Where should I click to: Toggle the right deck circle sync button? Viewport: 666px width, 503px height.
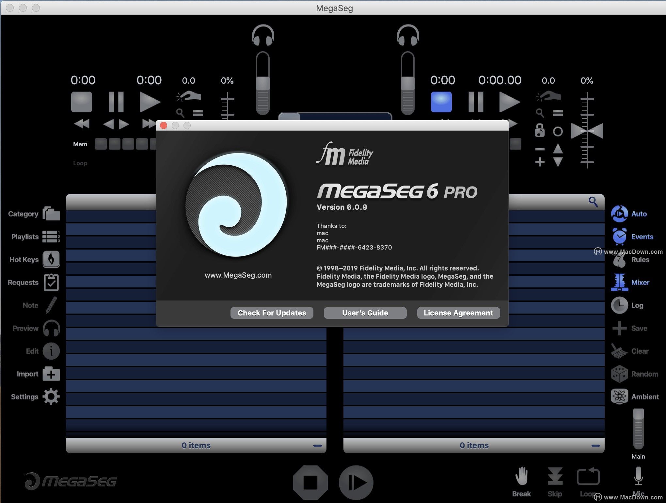pyautogui.click(x=558, y=131)
